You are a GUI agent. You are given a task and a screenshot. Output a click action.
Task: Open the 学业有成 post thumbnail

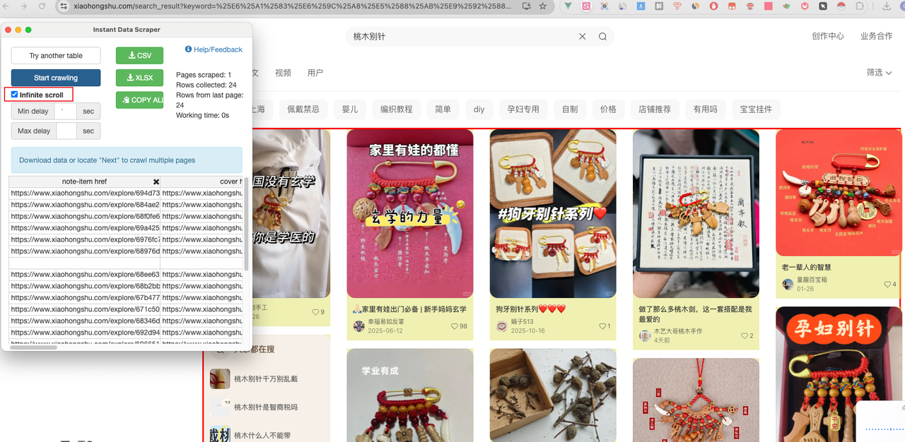tap(410, 395)
